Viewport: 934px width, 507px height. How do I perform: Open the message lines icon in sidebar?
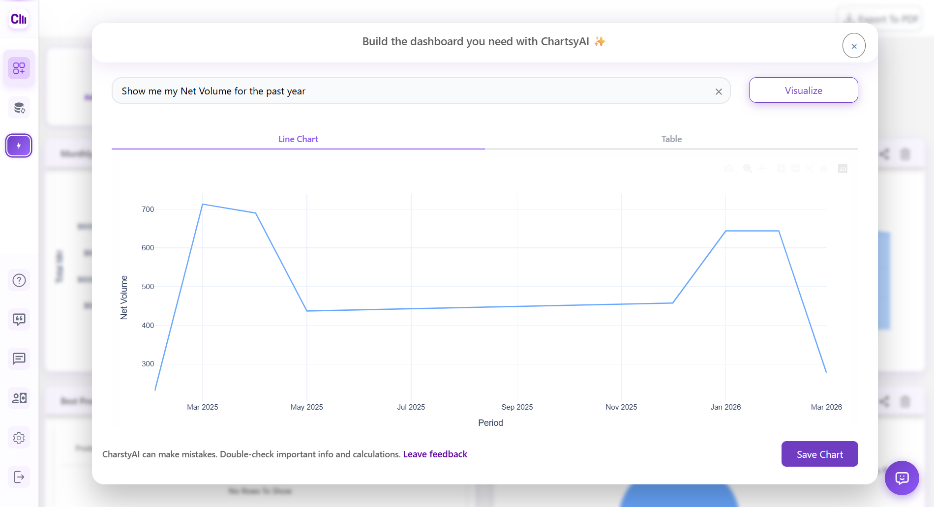click(x=19, y=359)
